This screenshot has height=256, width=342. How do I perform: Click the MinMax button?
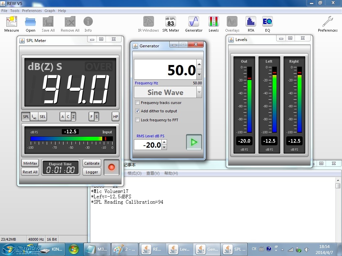[x=30, y=163]
